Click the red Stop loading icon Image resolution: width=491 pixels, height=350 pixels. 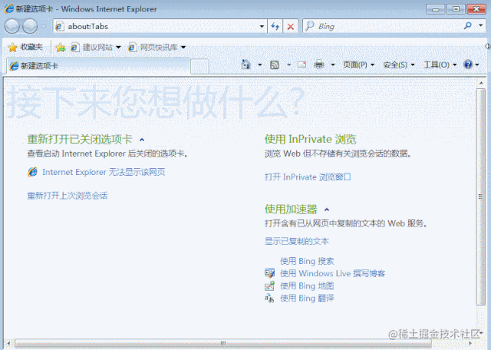coord(290,26)
